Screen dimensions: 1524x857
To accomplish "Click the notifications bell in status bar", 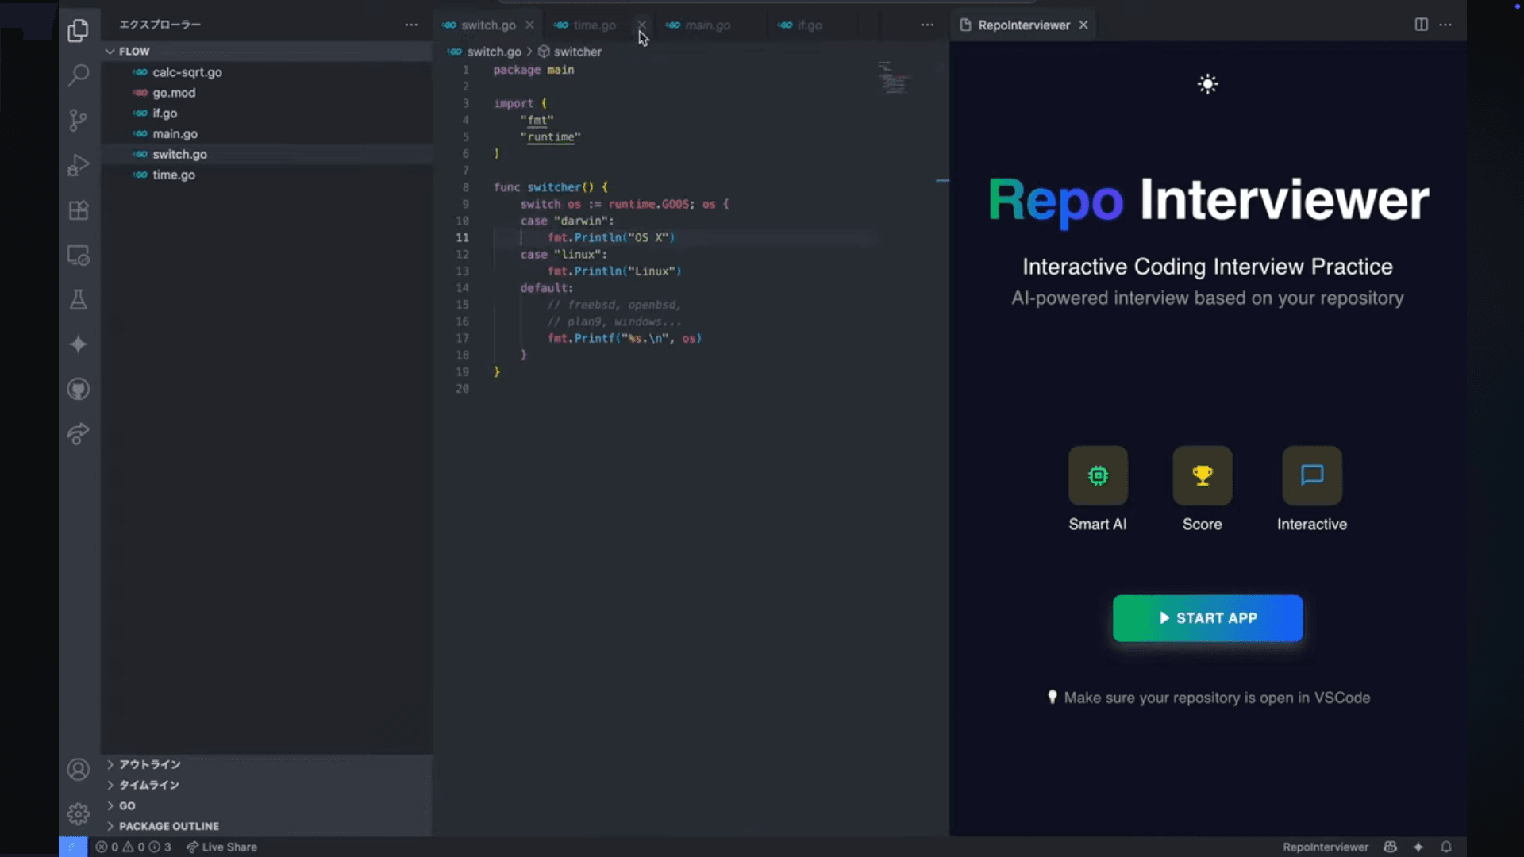I will click(1446, 847).
